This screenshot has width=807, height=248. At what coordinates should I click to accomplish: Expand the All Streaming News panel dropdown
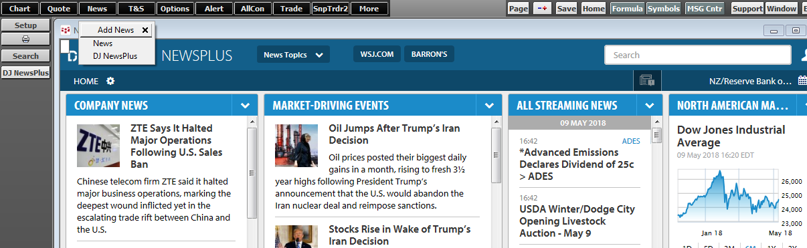click(x=649, y=106)
